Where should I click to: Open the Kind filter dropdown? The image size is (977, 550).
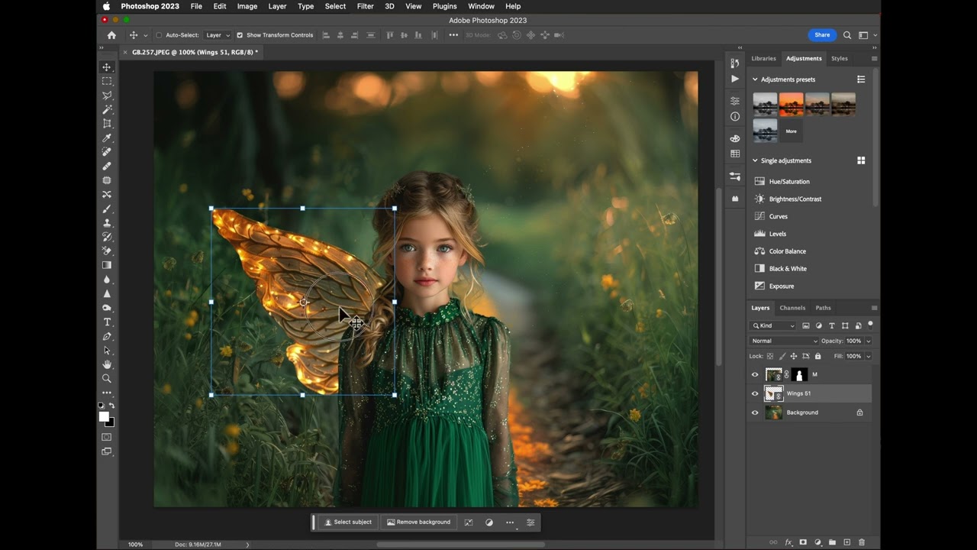coord(773,326)
